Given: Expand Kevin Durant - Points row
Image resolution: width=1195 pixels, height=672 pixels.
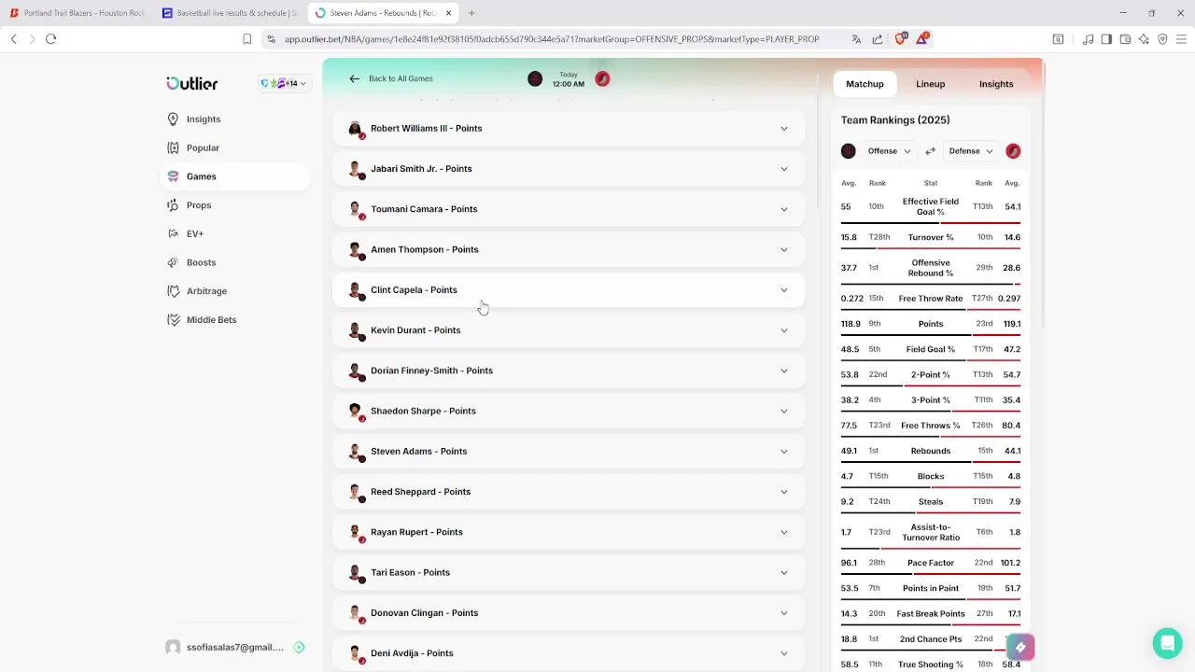Looking at the screenshot, I should point(569,330).
